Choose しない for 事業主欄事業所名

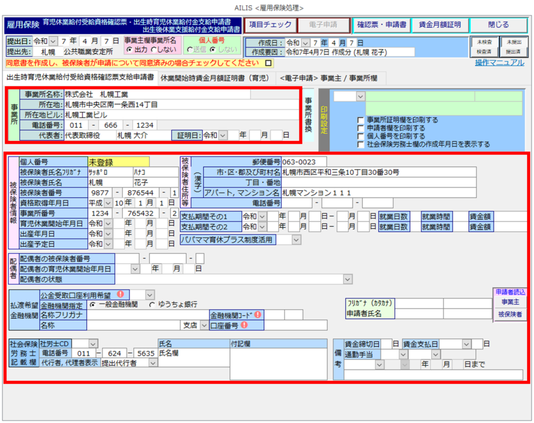tap(153, 50)
